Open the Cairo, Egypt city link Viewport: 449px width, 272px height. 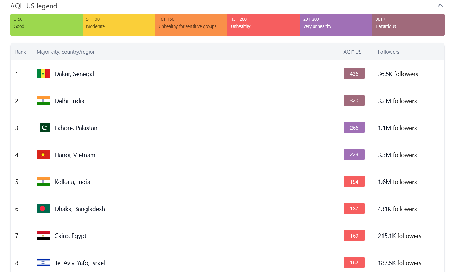pos(71,236)
